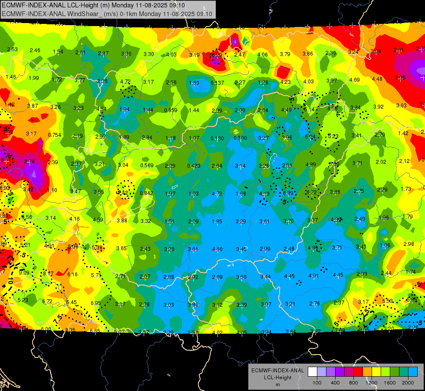Click the wind shear value 6.29
The width and height of the screenshot is (425, 391).
tap(217, 55)
